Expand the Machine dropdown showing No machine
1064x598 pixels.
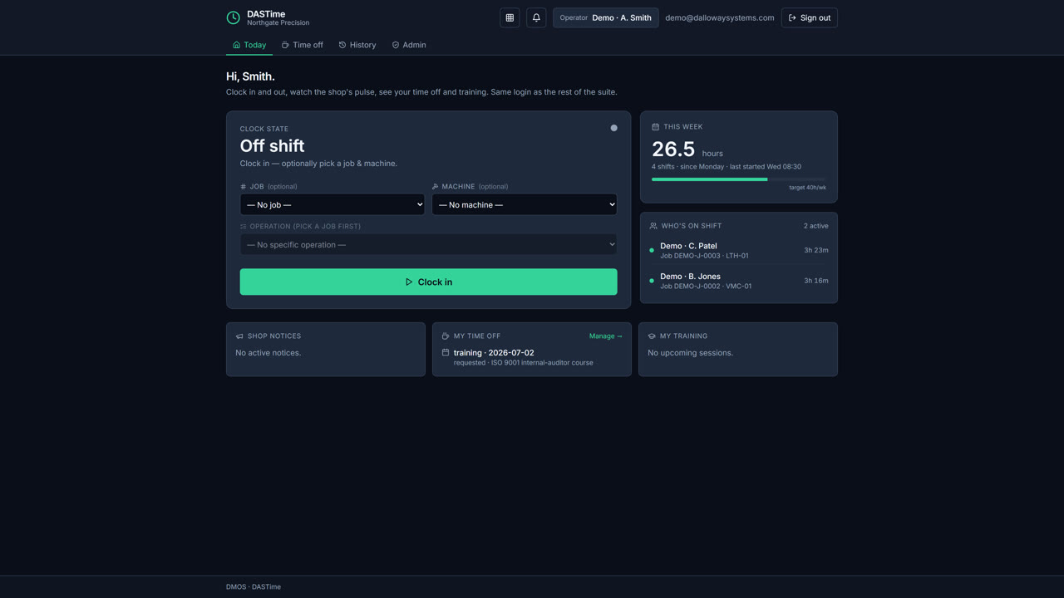tap(525, 204)
